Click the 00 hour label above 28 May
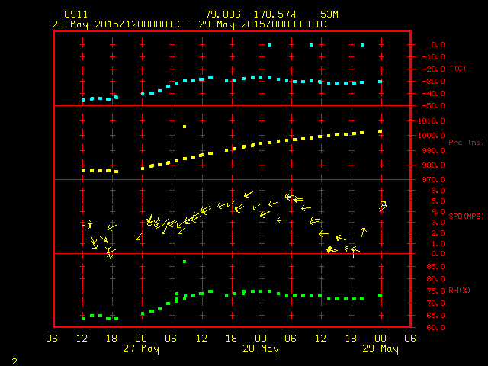This screenshot has height=366, width=488. click(x=261, y=339)
